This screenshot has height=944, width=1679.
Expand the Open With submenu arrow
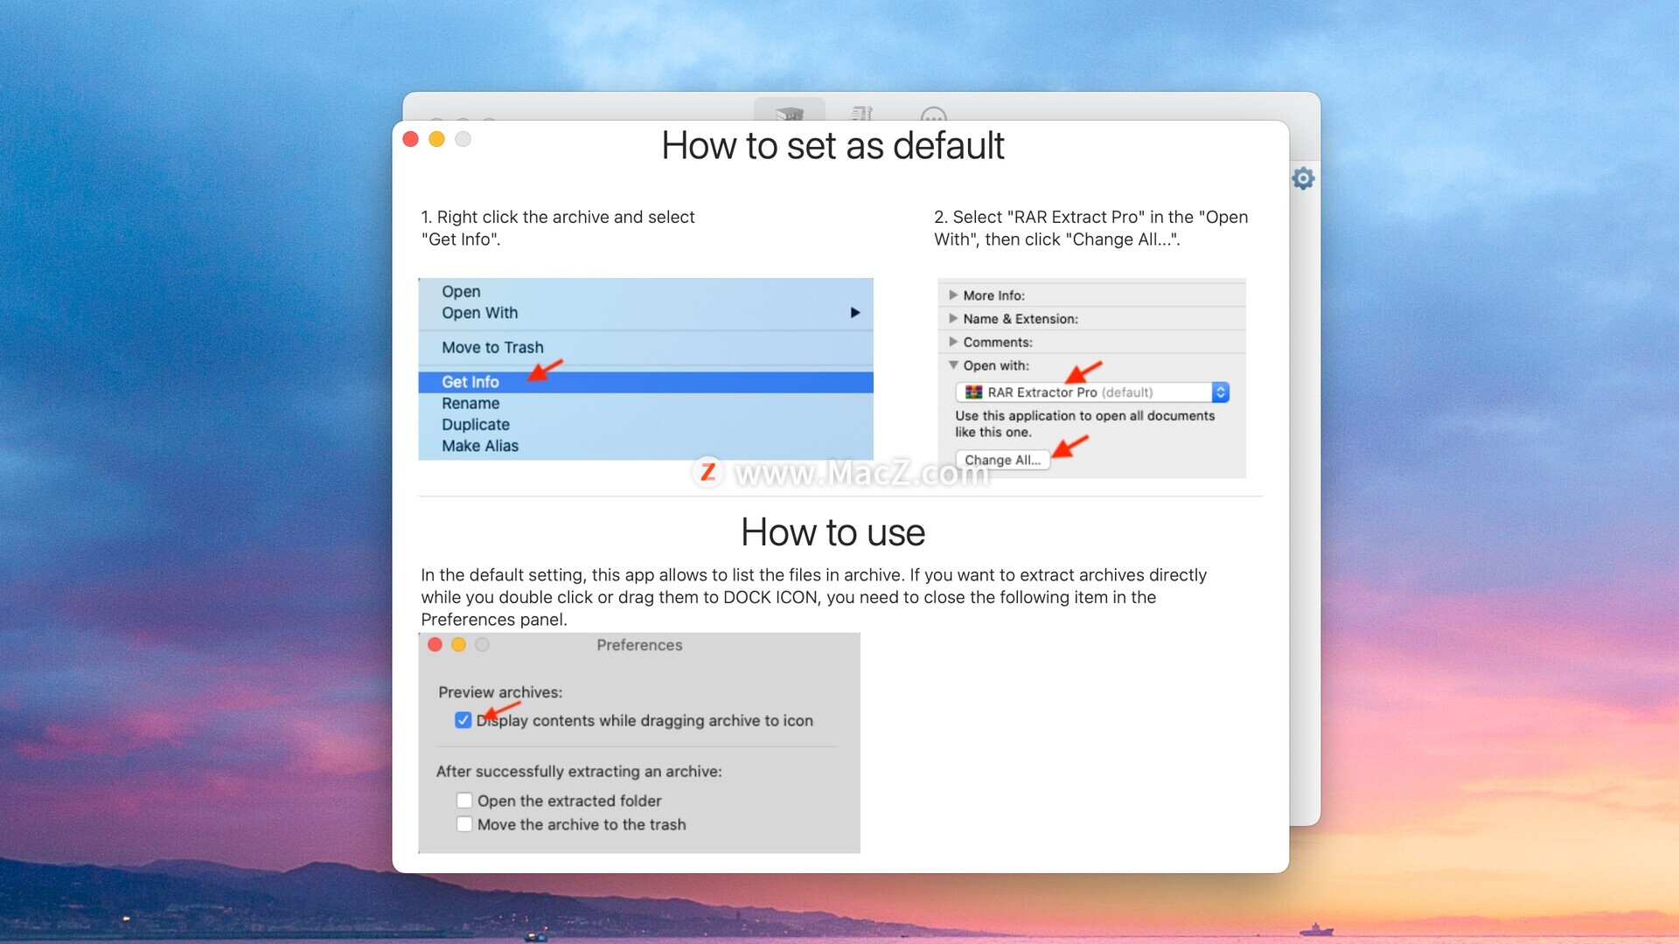pos(855,313)
